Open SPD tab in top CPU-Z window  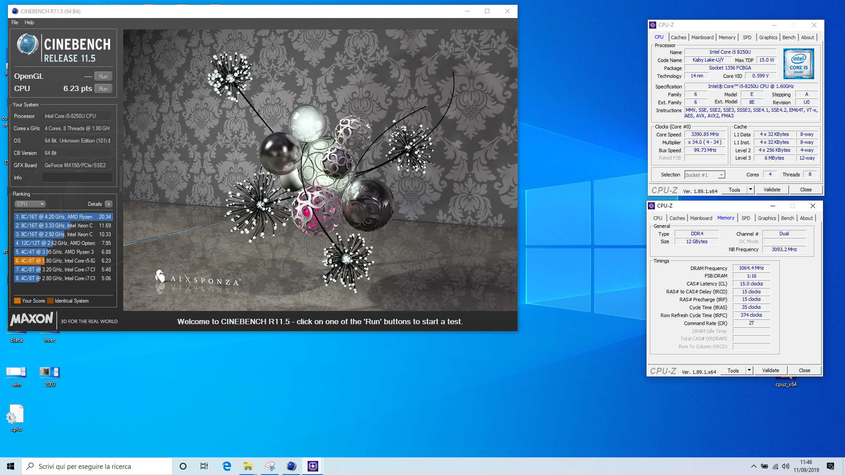(747, 37)
